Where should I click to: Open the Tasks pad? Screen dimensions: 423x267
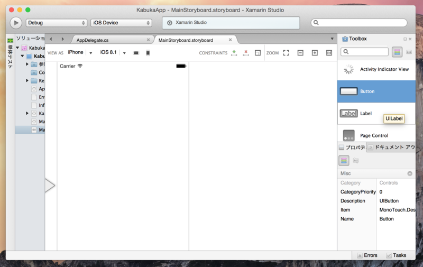(396, 255)
